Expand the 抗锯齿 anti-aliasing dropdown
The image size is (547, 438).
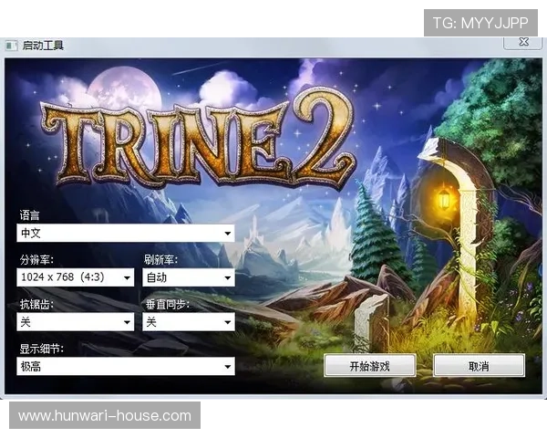pyautogui.click(x=76, y=322)
